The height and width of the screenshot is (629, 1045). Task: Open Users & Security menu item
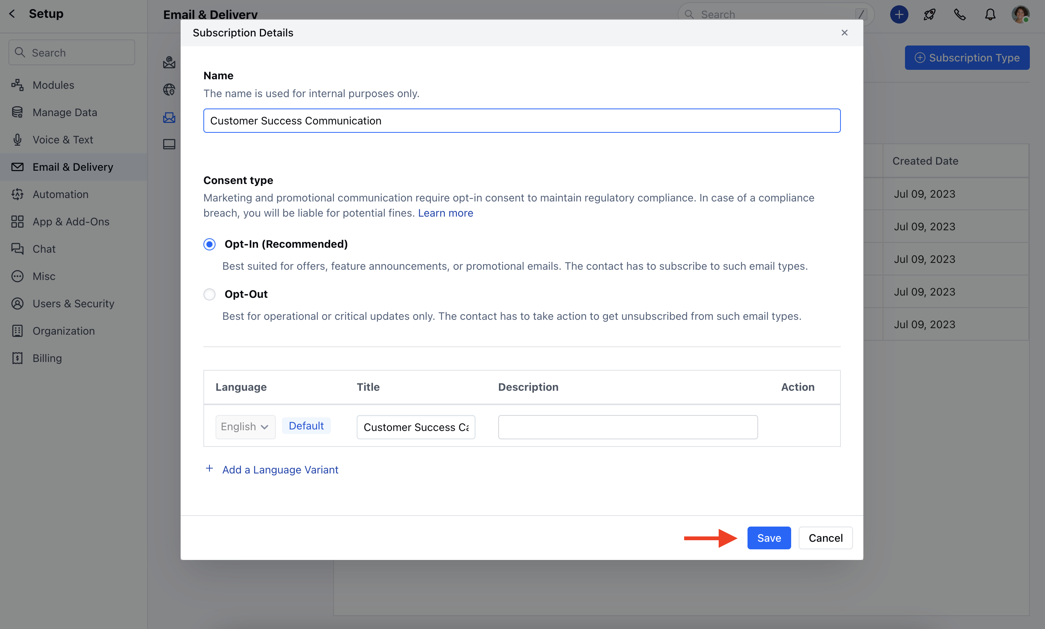pos(73,303)
